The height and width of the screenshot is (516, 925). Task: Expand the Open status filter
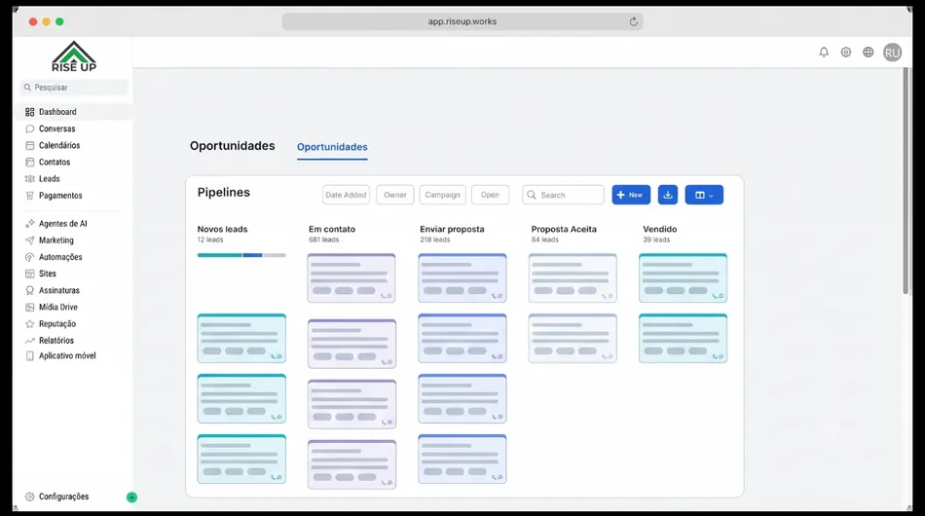[490, 195]
